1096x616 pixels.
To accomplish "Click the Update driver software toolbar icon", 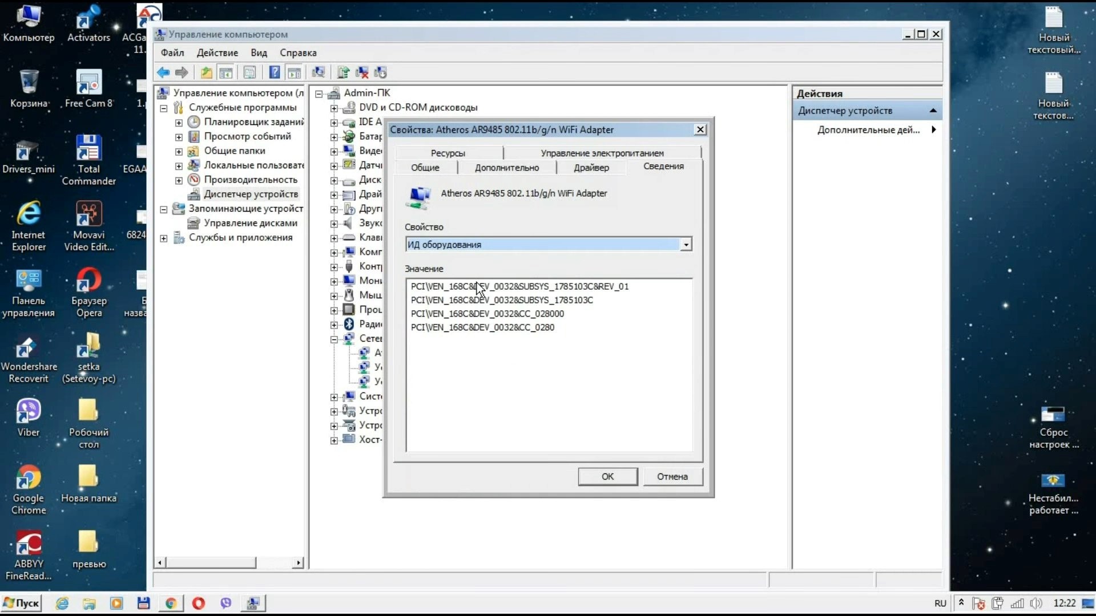I will click(343, 72).
